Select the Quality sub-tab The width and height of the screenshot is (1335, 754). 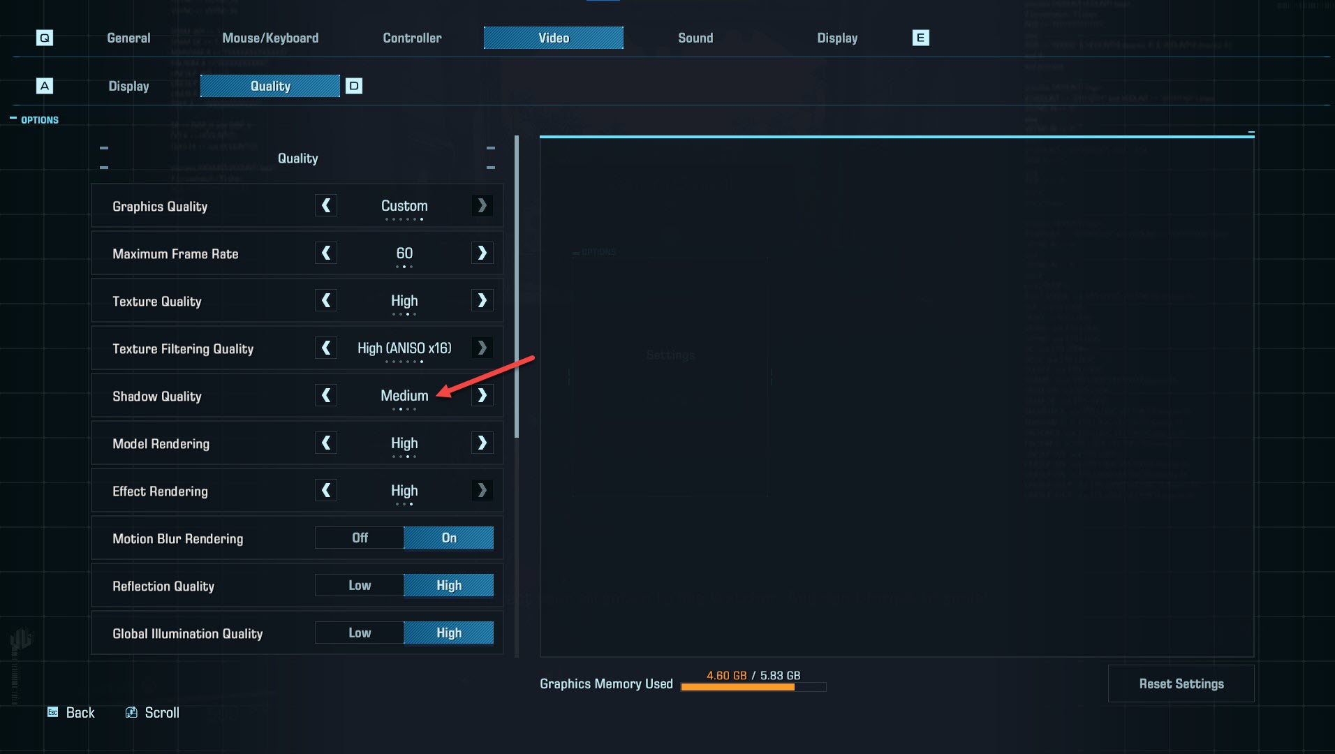point(270,86)
